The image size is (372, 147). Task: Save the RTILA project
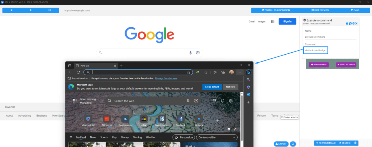[x=355, y=10]
